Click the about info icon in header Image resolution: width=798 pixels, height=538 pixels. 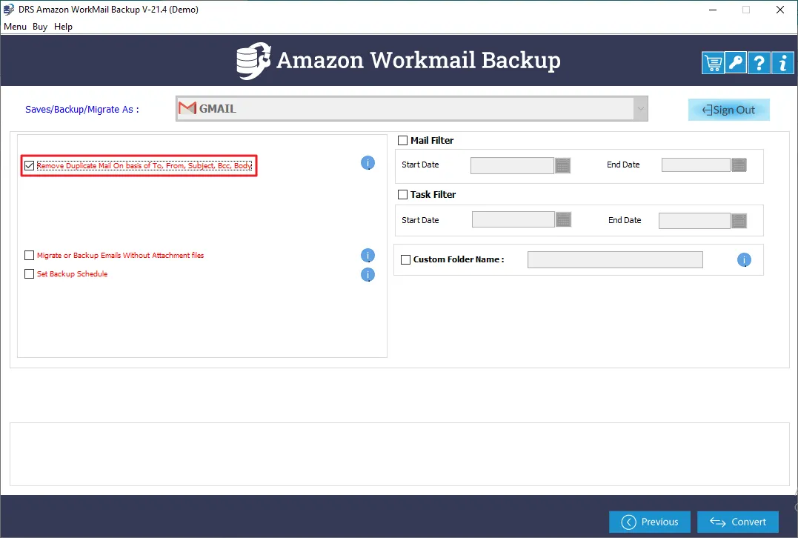pyautogui.click(x=782, y=63)
